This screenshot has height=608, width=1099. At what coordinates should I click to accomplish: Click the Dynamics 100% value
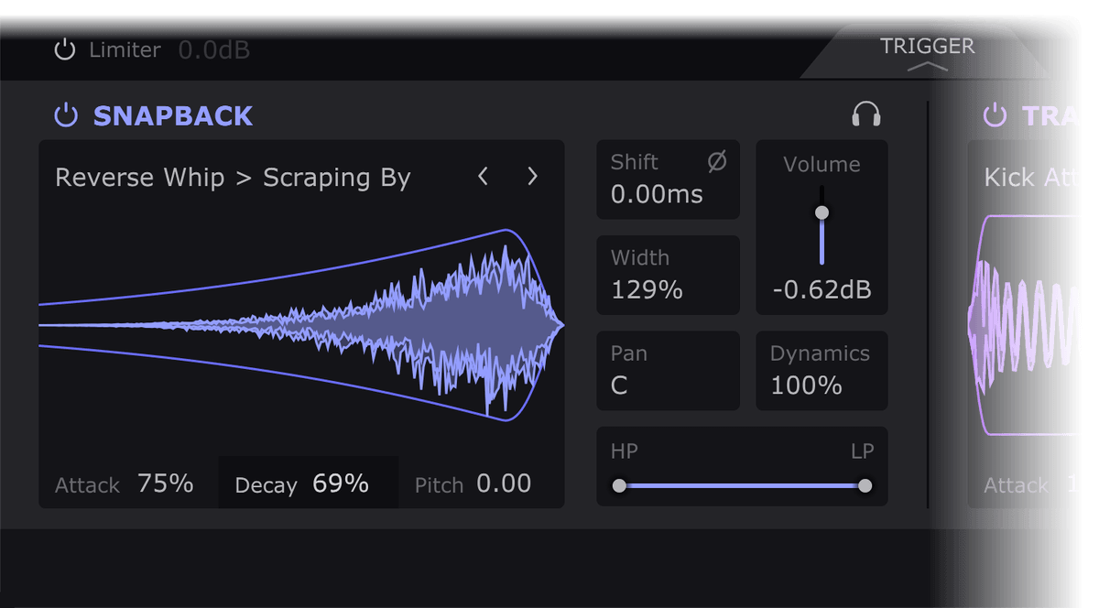[x=806, y=385]
